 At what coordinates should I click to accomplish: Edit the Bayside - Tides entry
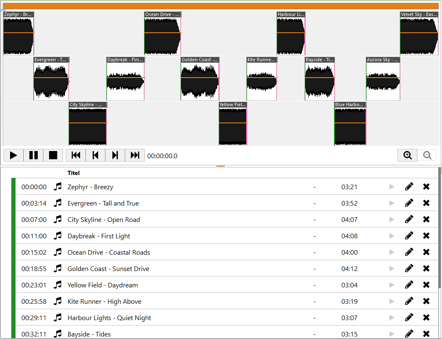tap(409, 334)
